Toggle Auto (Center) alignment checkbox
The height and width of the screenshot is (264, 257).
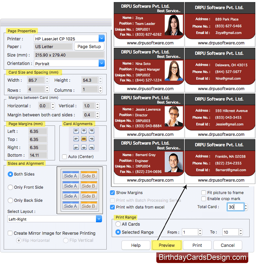[64, 157]
